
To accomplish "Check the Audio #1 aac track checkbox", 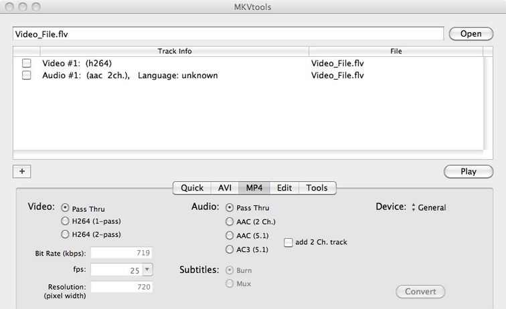I will pos(27,76).
